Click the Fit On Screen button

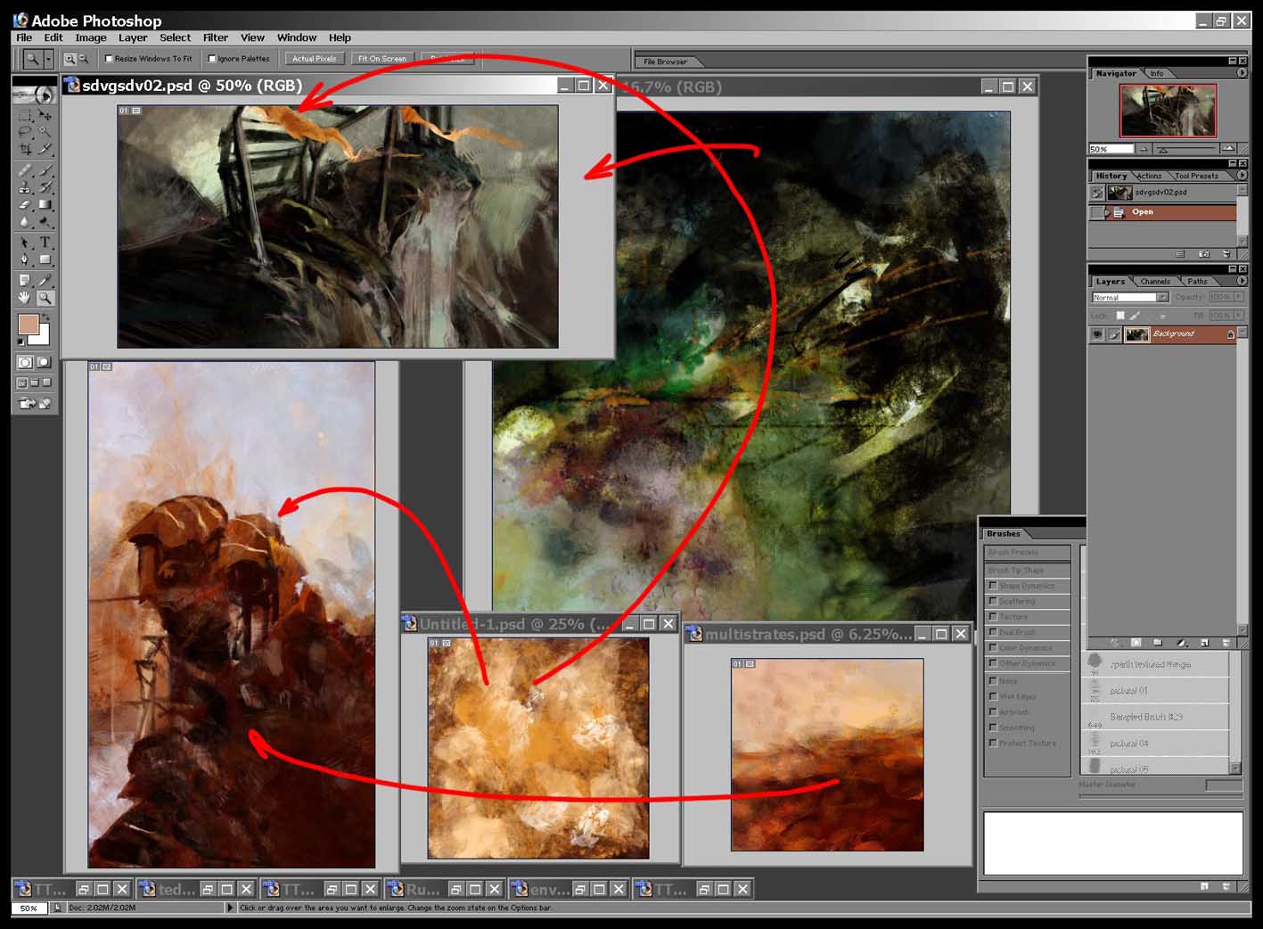point(381,59)
